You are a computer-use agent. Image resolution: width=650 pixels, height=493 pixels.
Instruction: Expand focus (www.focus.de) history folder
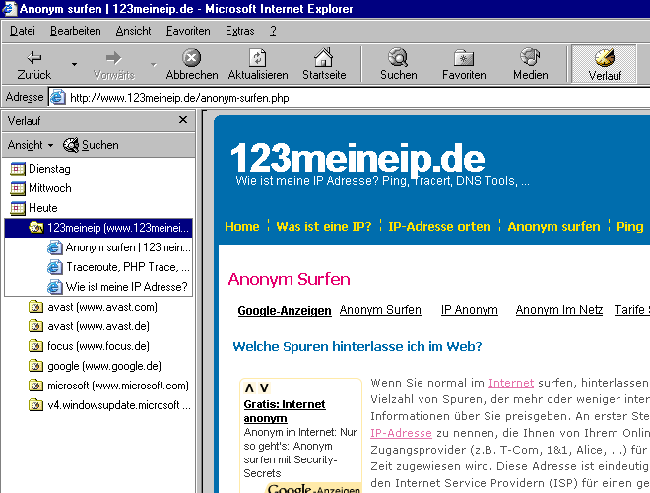click(89, 346)
